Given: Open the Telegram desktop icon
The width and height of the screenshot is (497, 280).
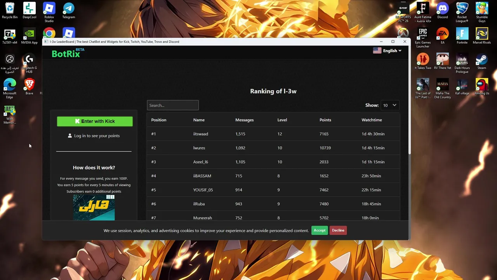Looking at the screenshot, I should pos(69,10).
